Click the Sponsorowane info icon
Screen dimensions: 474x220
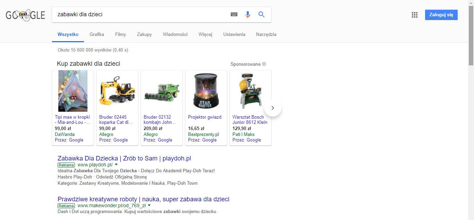tap(264, 64)
